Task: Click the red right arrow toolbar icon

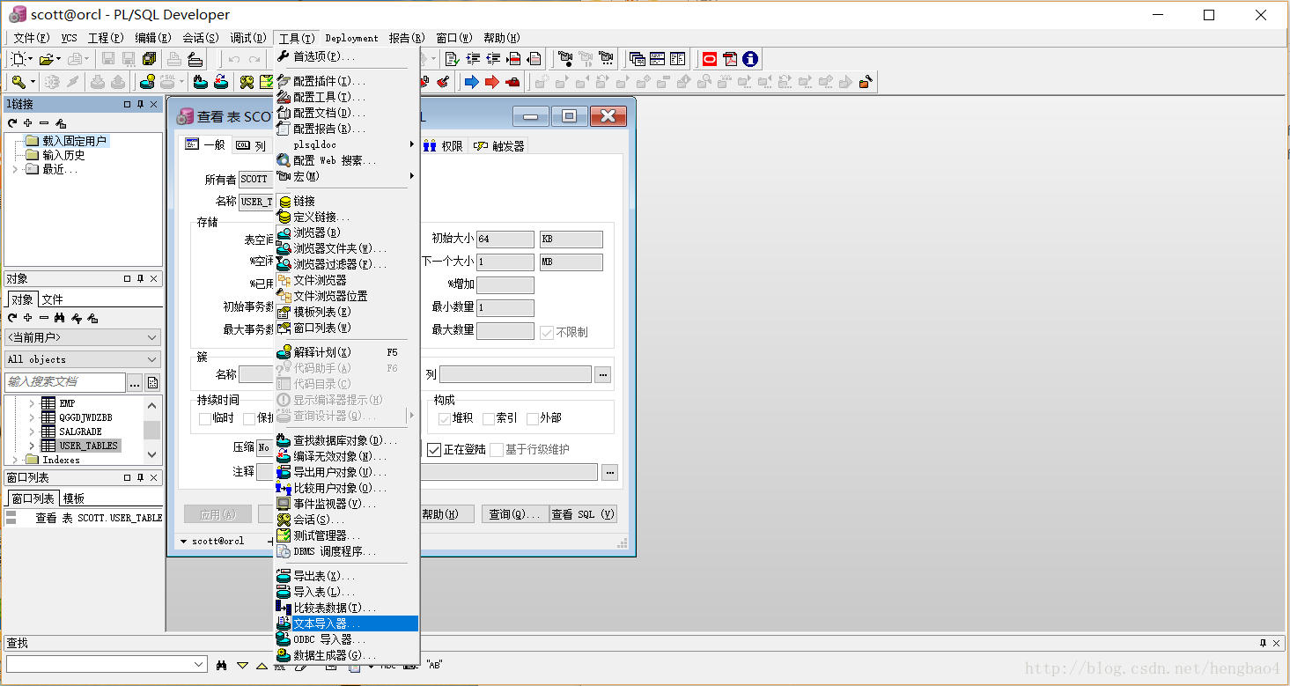Action: [x=492, y=82]
